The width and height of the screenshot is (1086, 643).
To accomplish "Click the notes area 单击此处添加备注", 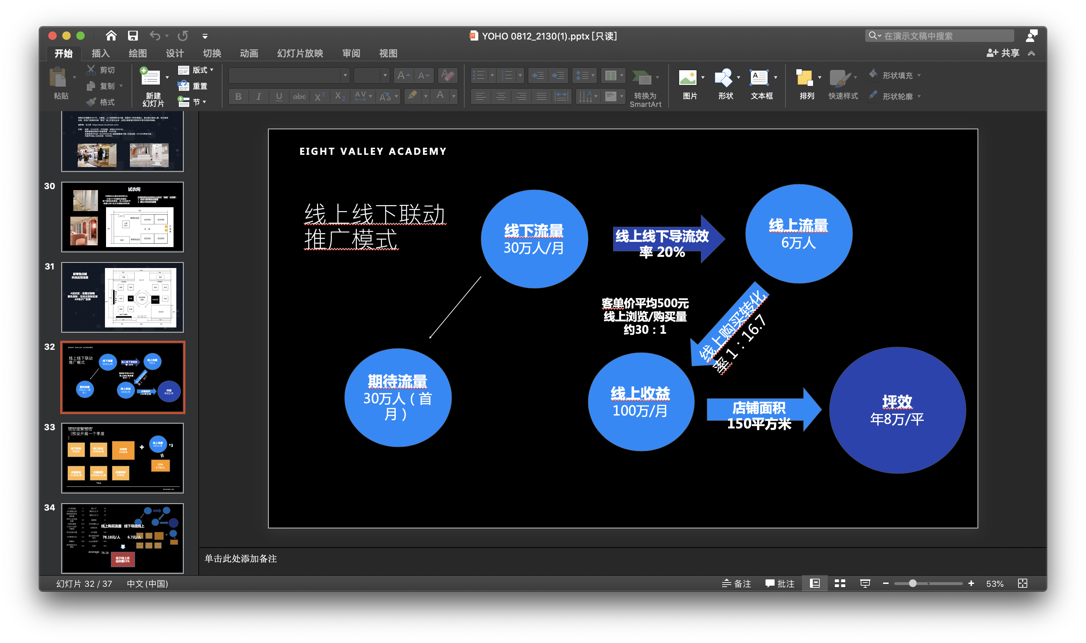I will tap(240, 558).
